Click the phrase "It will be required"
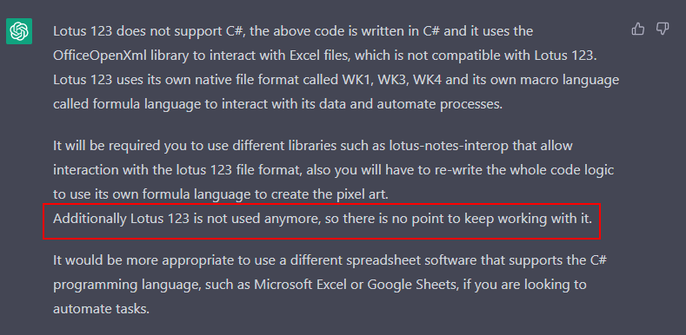This screenshot has width=686, height=335. [x=106, y=146]
